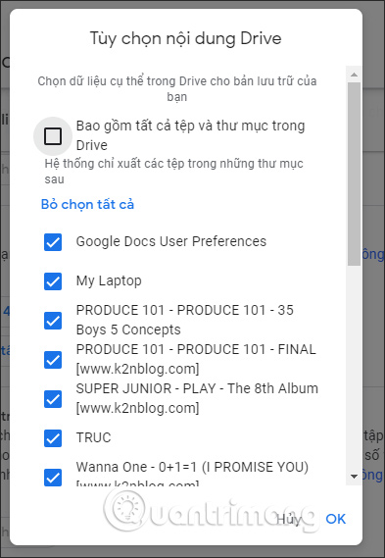Click scrollbar down arrow
The height and width of the screenshot is (558, 385).
coord(354,477)
